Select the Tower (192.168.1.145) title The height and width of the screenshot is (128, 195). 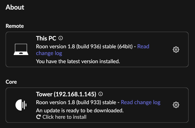tap(66, 94)
